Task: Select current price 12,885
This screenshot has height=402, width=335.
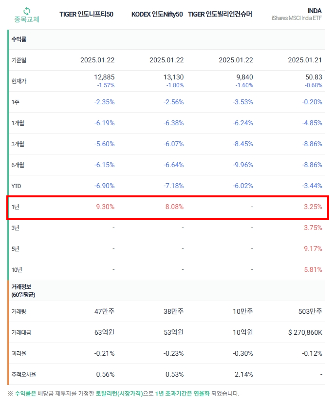Action: [104, 77]
